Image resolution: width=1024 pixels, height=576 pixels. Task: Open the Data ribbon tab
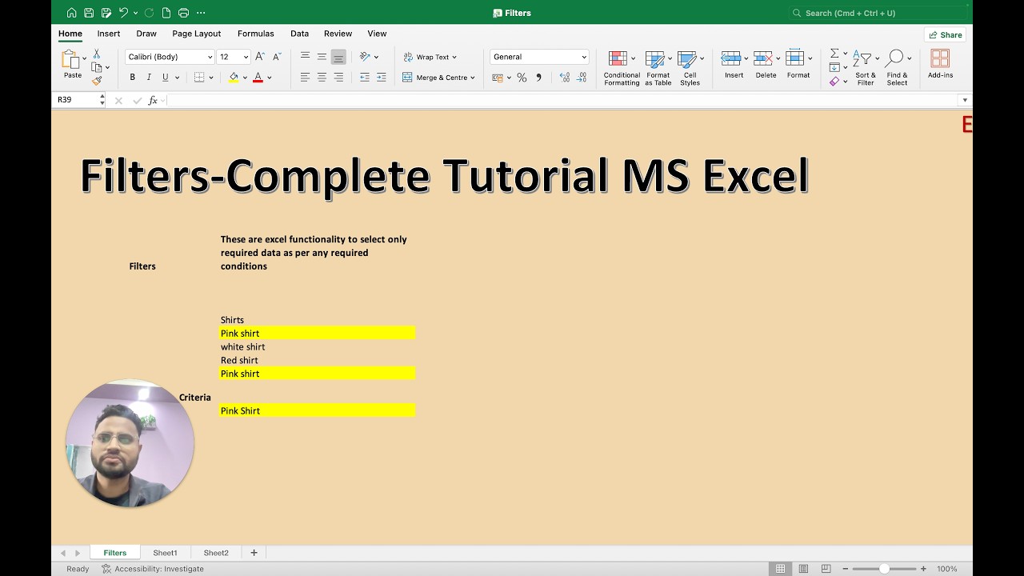299,34
